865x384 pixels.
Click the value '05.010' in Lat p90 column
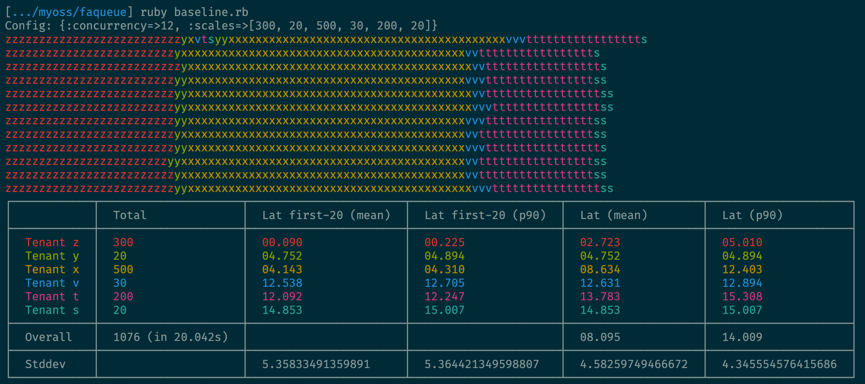[742, 242]
